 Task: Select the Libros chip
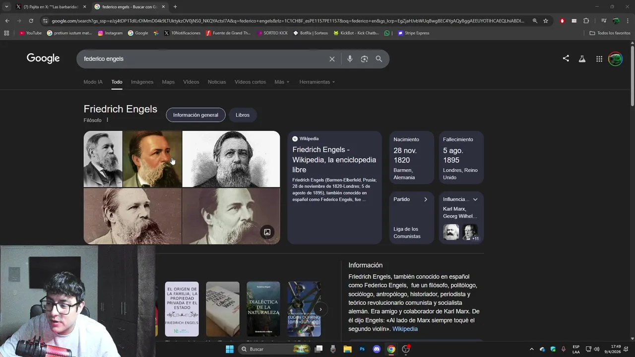click(243, 115)
